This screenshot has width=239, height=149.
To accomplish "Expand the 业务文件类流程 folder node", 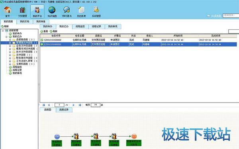I will click(10, 46).
